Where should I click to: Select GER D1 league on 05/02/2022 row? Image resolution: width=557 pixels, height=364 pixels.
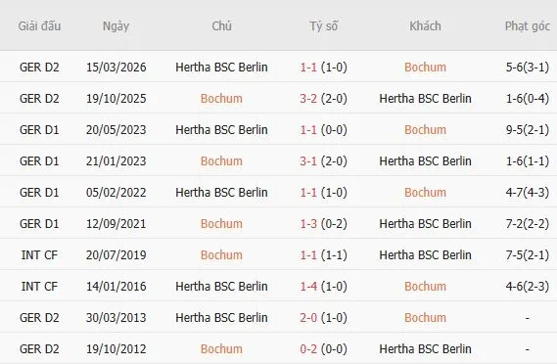point(39,192)
